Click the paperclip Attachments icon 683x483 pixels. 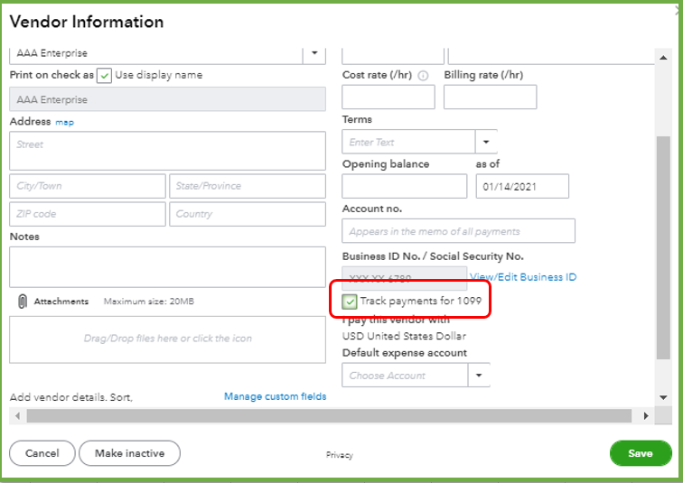point(23,302)
